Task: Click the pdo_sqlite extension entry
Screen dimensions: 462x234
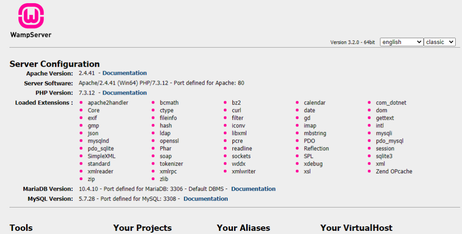Action: 101,149
